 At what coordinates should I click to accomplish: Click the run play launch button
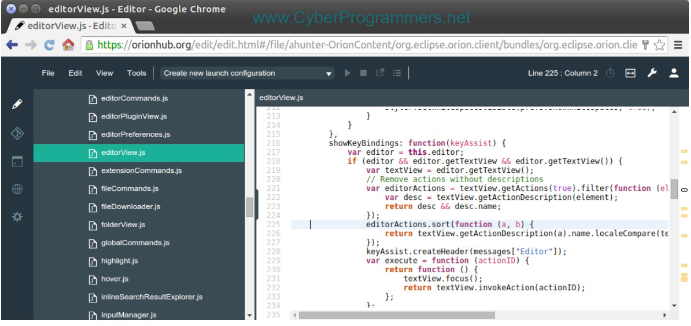pyautogui.click(x=347, y=73)
